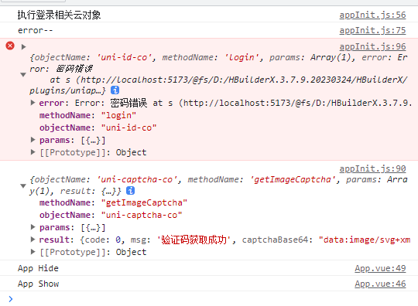Open App.vue:46 source link
The image size is (418, 306).
click(380, 284)
